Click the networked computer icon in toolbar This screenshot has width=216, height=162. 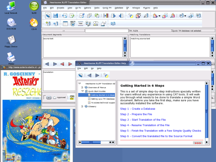click(x=103, y=24)
